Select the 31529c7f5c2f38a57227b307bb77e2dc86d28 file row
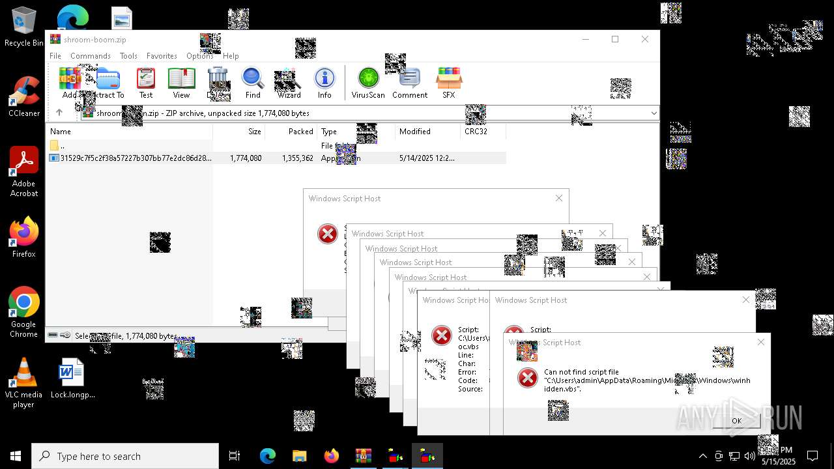 [x=277, y=158]
